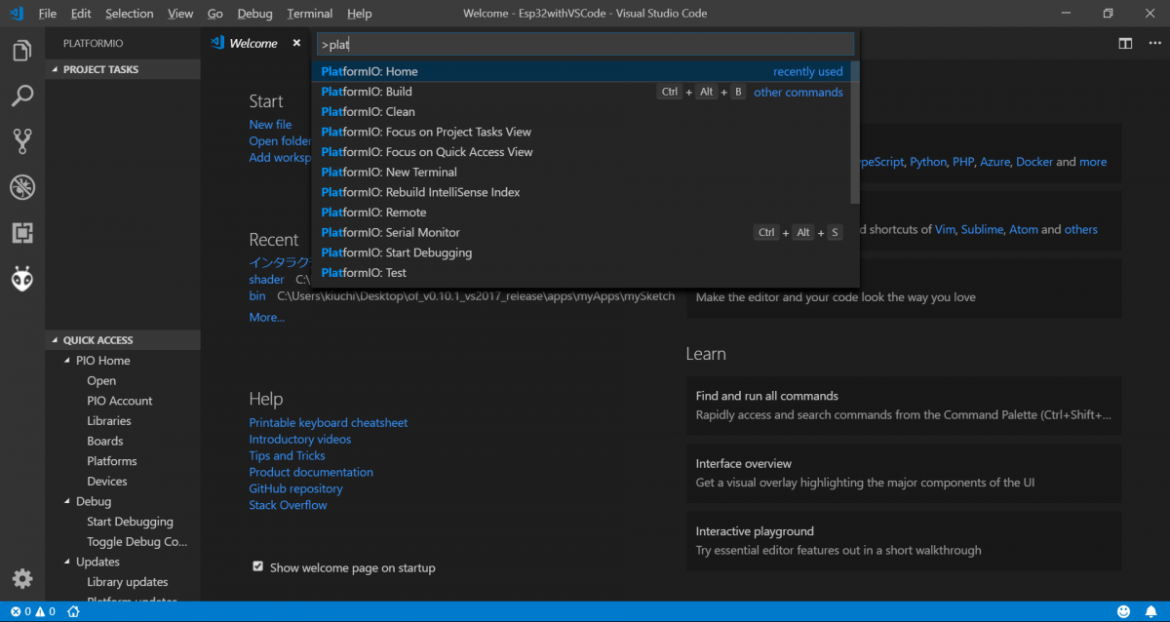Close the Welcome tab
The width and height of the screenshot is (1170, 622).
pos(296,43)
